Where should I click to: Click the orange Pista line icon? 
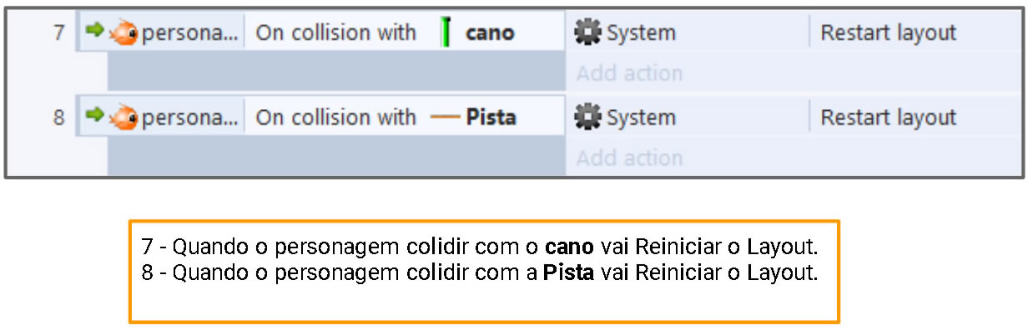point(446,117)
